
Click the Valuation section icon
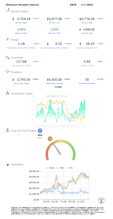(x=8, y=164)
